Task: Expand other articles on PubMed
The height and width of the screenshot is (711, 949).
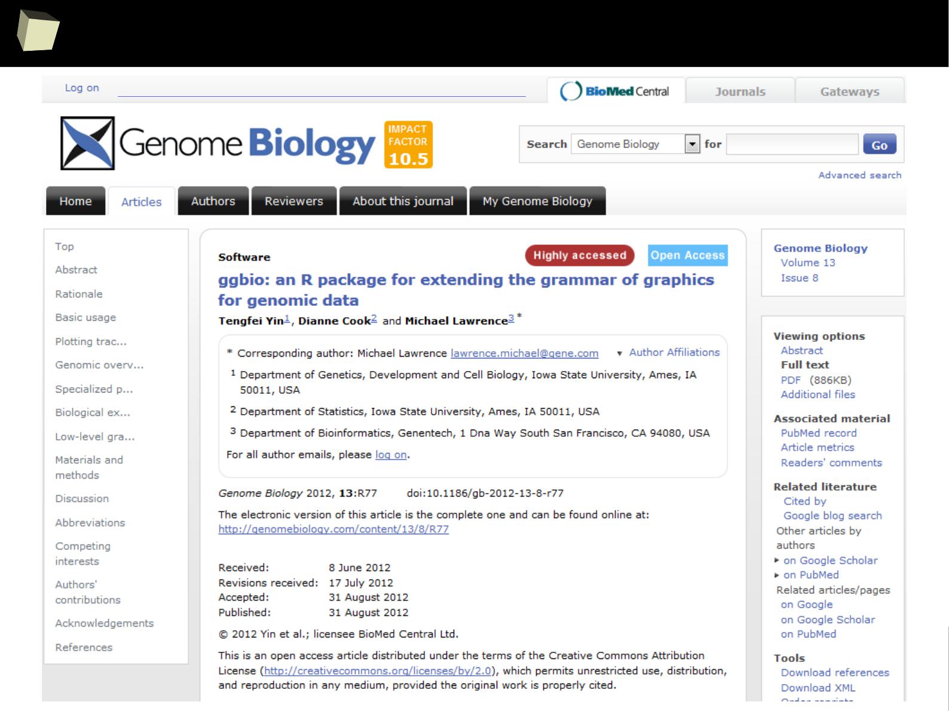Action: click(x=807, y=575)
